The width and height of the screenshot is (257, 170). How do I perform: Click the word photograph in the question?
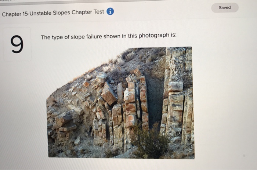tap(154, 36)
